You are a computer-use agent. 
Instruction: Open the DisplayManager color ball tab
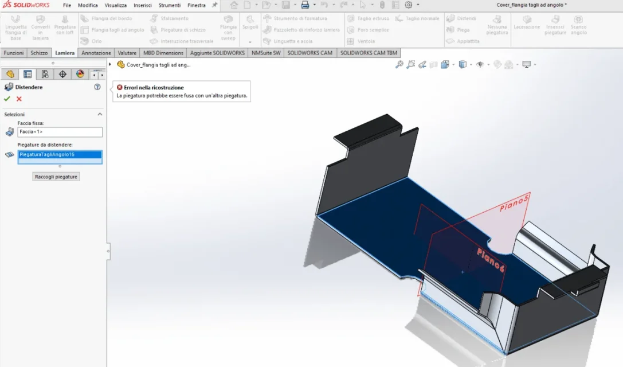[x=80, y=74]
